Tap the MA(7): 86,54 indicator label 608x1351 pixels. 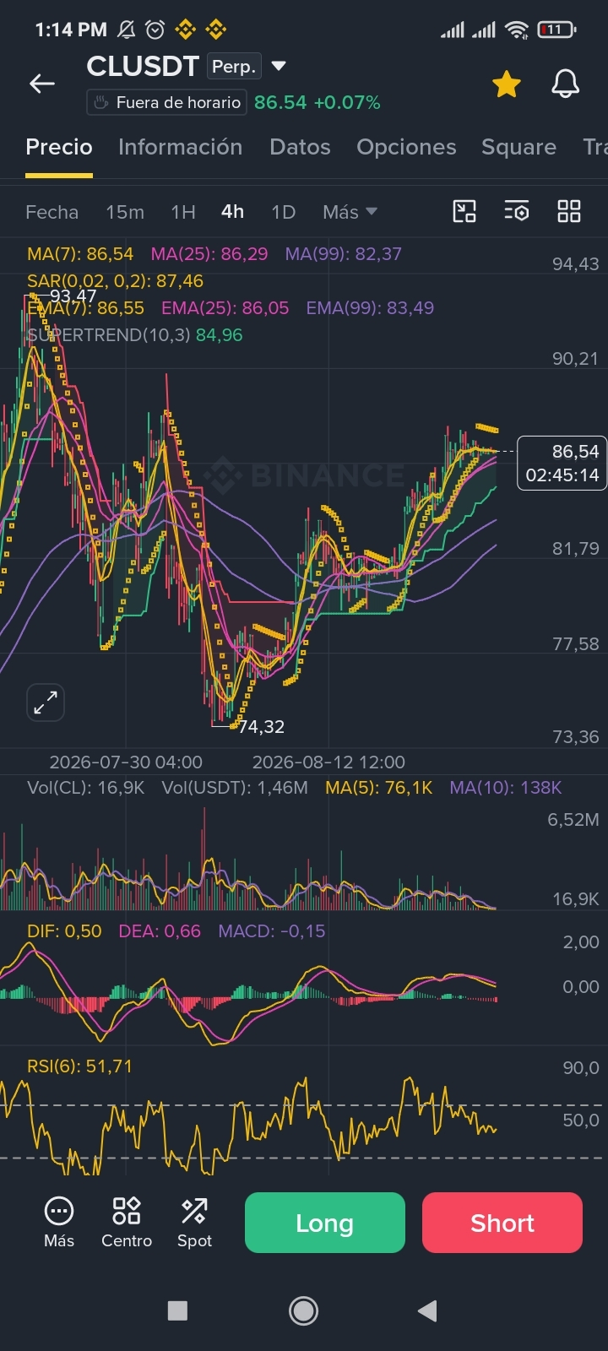(x=80, y=254)
